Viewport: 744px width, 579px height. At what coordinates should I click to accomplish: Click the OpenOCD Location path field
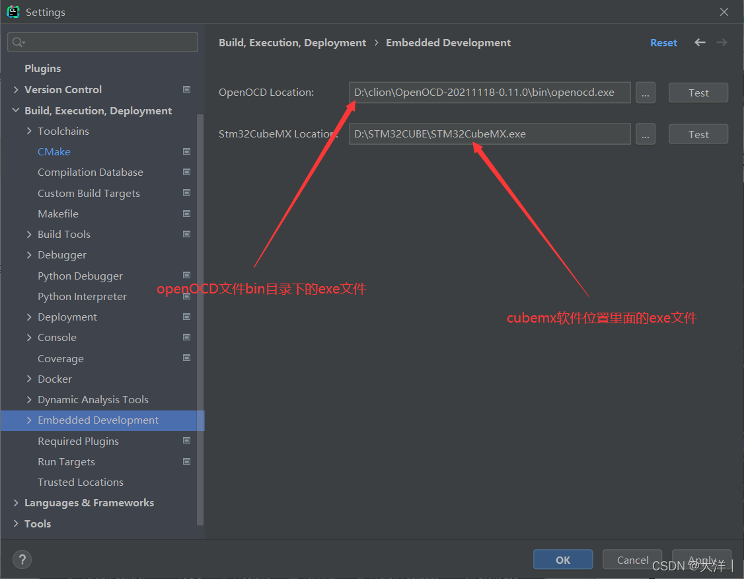[x=490, y=93]
